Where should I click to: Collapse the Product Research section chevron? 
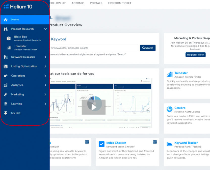(x=45, y=29)
